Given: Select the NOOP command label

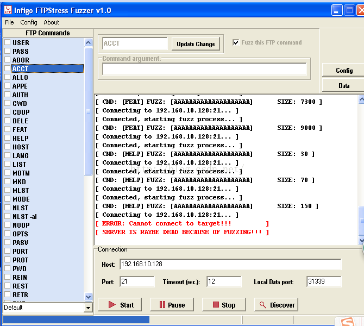Looking at the screenshot, I should tap(21, 225).
